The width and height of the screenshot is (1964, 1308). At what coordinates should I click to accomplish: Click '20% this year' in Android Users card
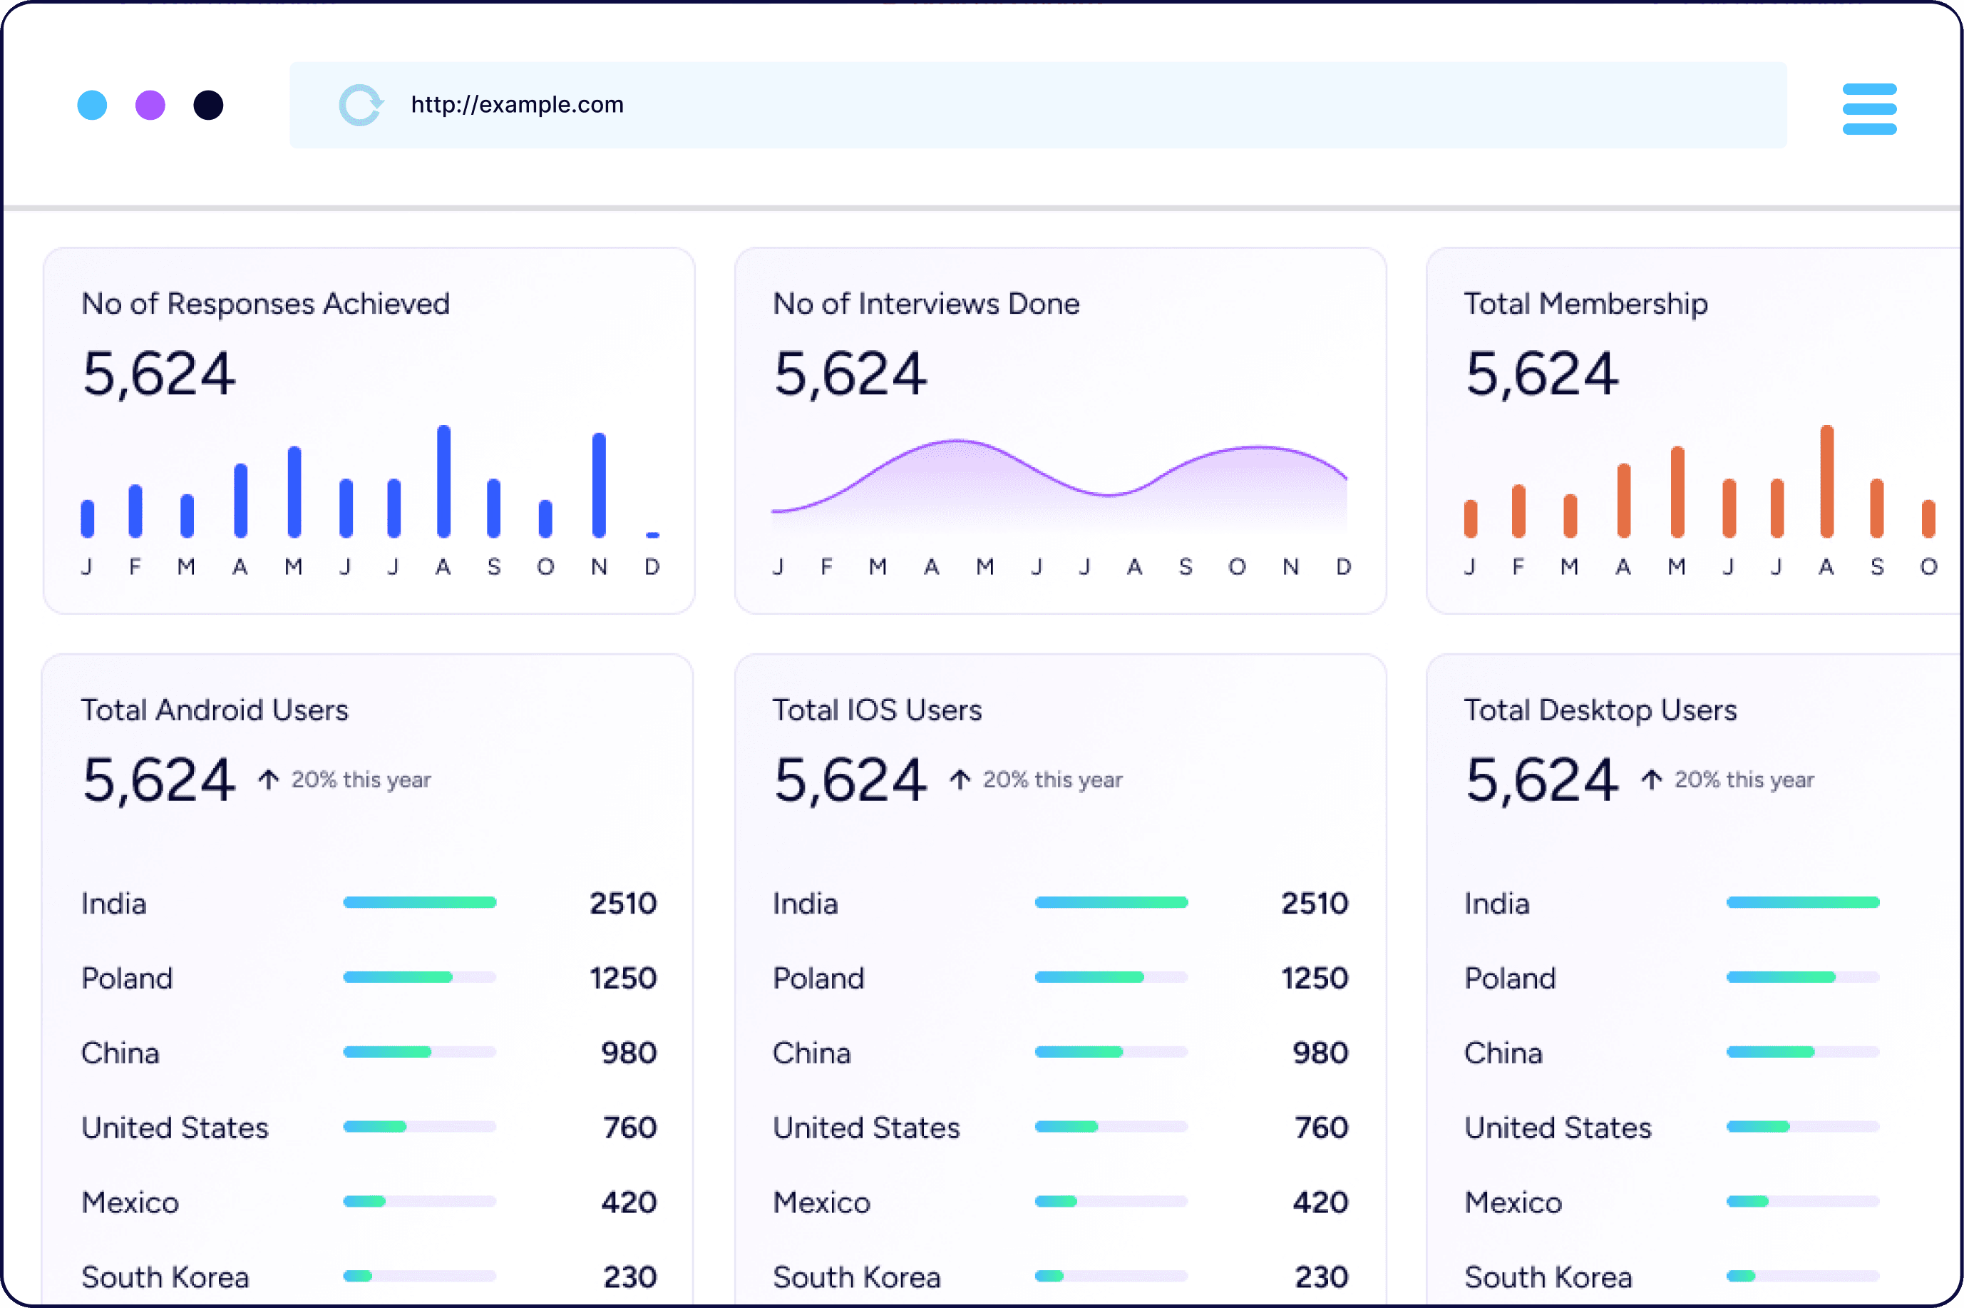pos(361,780)
